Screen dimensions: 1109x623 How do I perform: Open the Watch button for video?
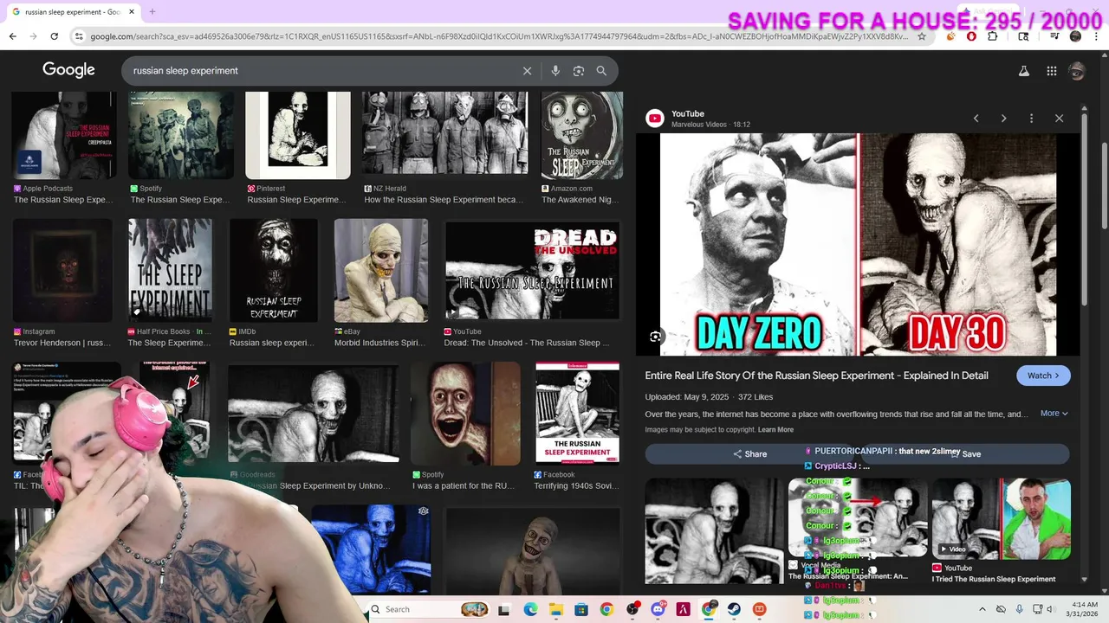click(1043, 376)
